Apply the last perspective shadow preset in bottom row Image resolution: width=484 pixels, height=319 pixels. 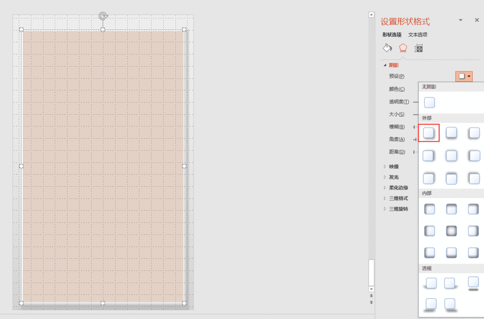[450, 304]
